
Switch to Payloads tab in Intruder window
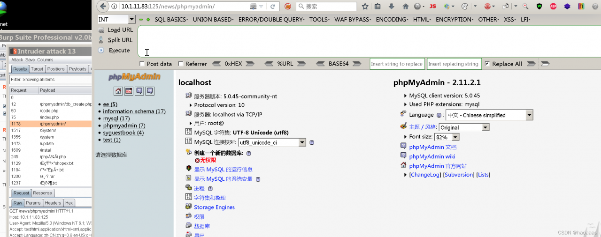pyautogui.click(x=77, y=69)
